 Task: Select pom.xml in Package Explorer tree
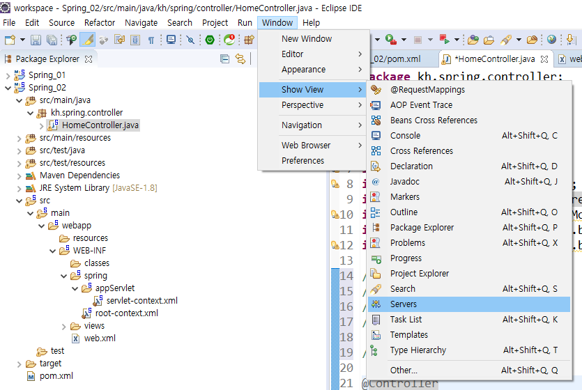click(50, 376)
